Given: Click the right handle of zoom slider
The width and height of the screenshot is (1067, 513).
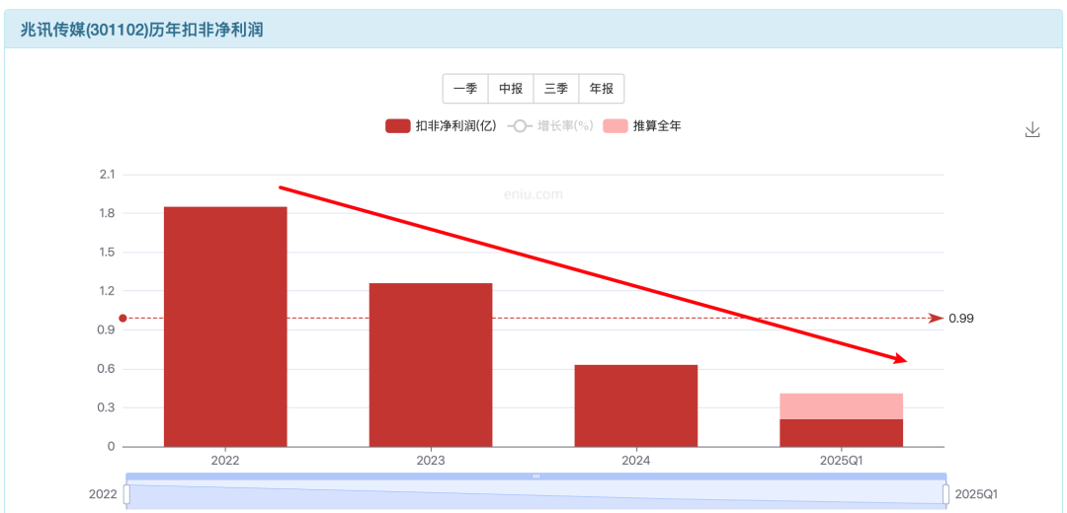Looking at the screenshot, I should 945,494.
